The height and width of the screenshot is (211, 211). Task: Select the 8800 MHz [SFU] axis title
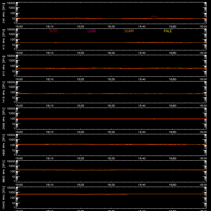[x=3, y=171]
